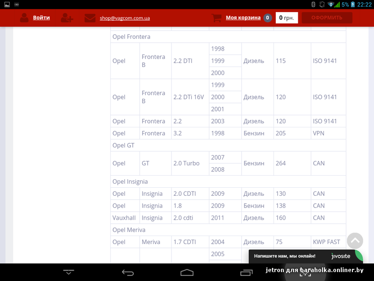Click the user profile login icon
The image size is (374, 281).
click(x=24, y=18)
